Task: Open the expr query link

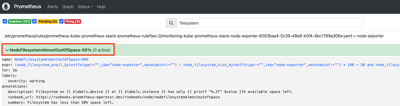Action: tap(207, 65)
